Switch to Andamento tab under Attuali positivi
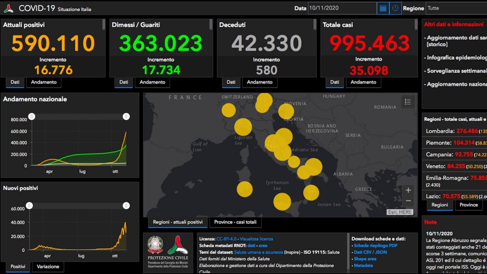This screenshot has height=274, width=487. coord(44,82)
